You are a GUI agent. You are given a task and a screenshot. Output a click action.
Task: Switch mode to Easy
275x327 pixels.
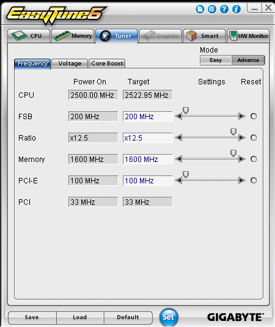tap(216, 61)
